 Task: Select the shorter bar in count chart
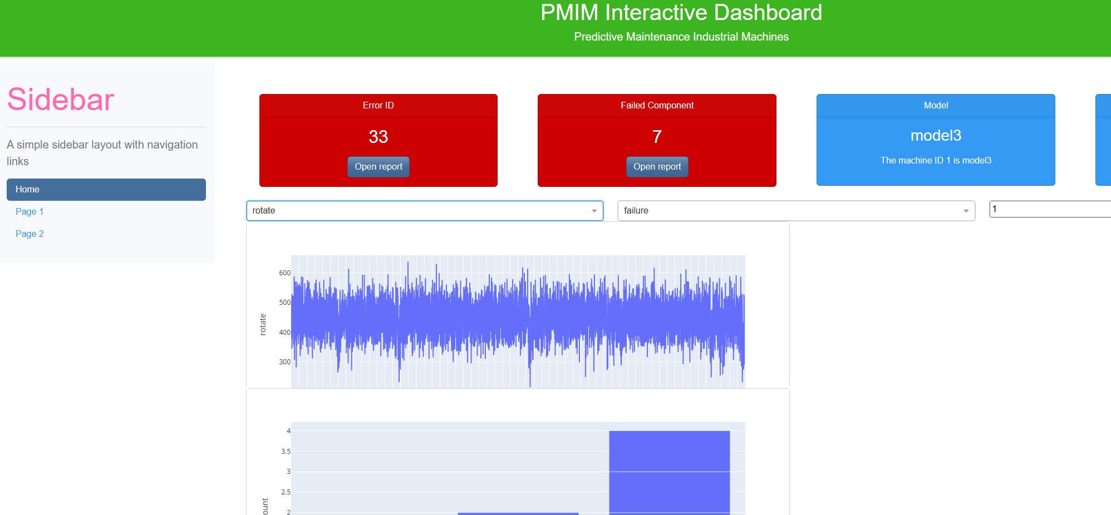pyautogui.click(x=518, y=513)
